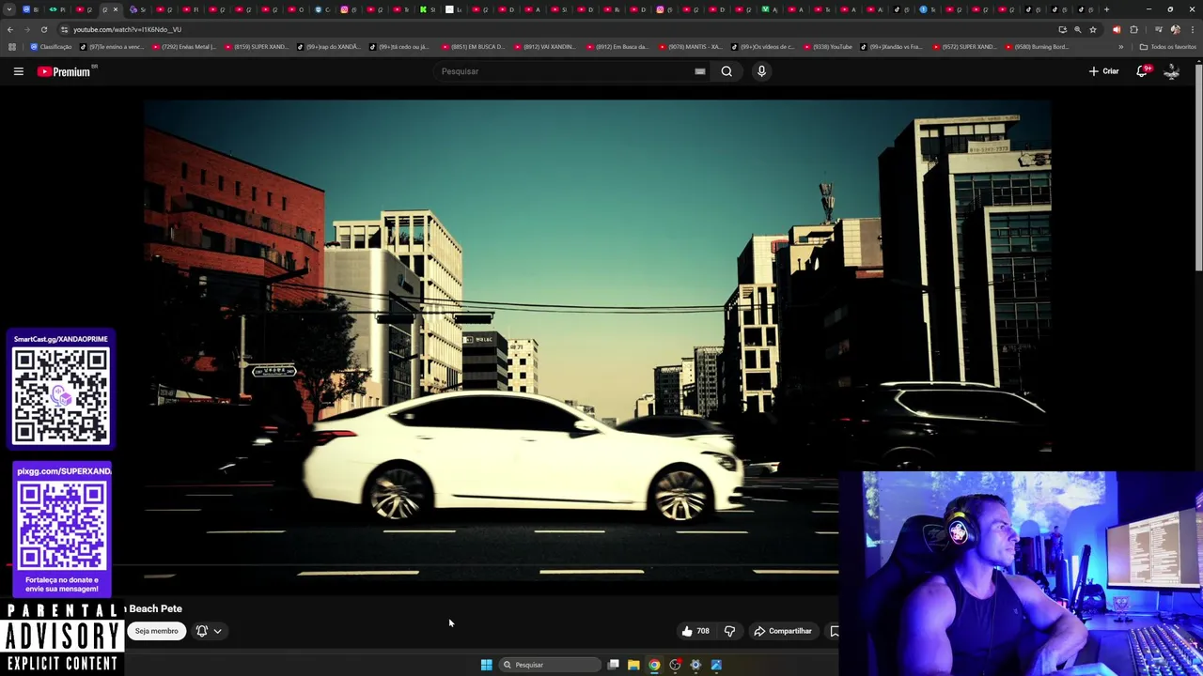
Task: Click the Seja membro button
Action: click(x=156, y=631)
